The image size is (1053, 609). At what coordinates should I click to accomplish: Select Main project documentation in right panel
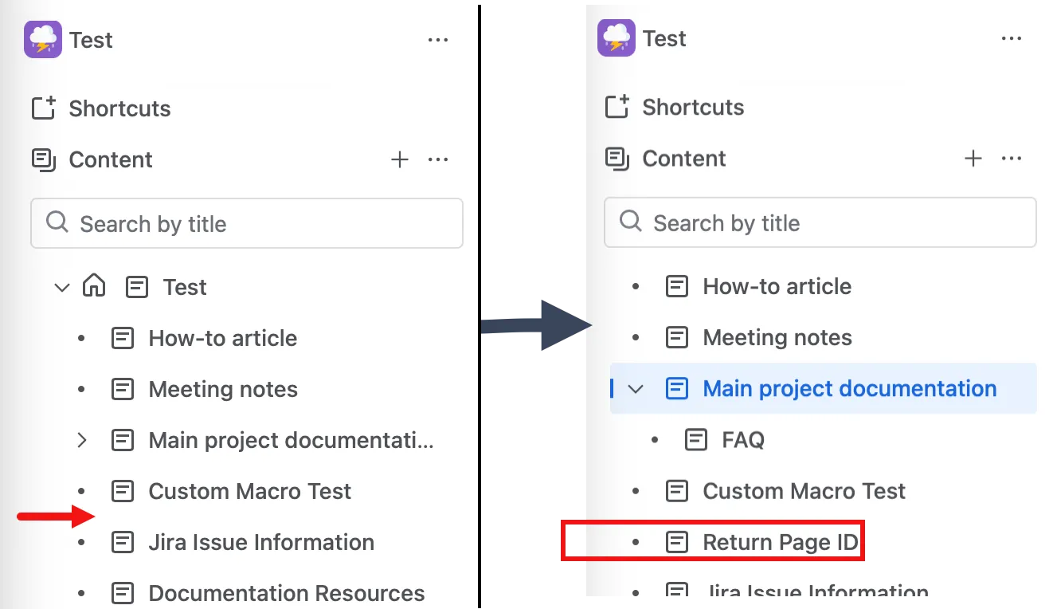tap(824, 388)
